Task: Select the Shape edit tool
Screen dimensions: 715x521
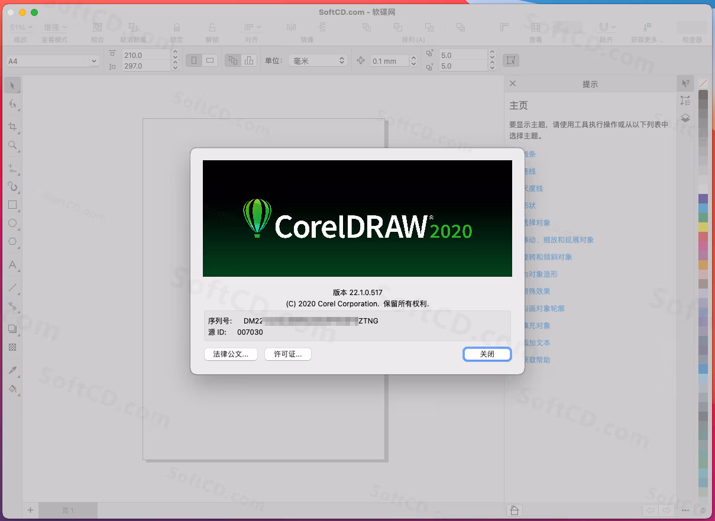Action: click(x=12, y=104)
